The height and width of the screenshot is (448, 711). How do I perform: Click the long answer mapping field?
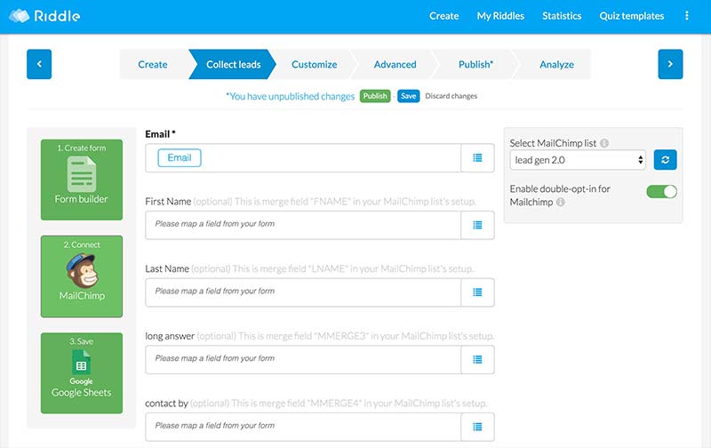pyautogui.click(x=303, y=360)
